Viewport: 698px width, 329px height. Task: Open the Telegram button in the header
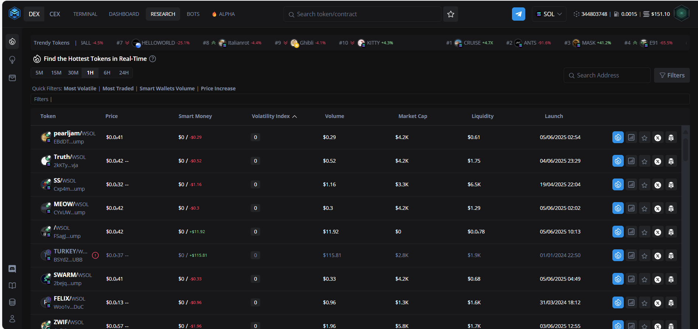coord(518,14)
